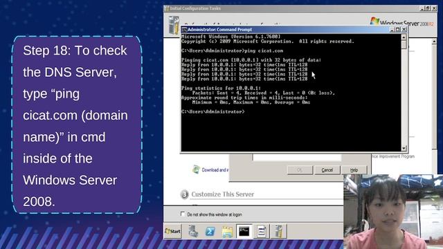Screen dimensions: 443x249
Task: Click the Windows Server 2008 R2 logo
Action: point(401,22)
